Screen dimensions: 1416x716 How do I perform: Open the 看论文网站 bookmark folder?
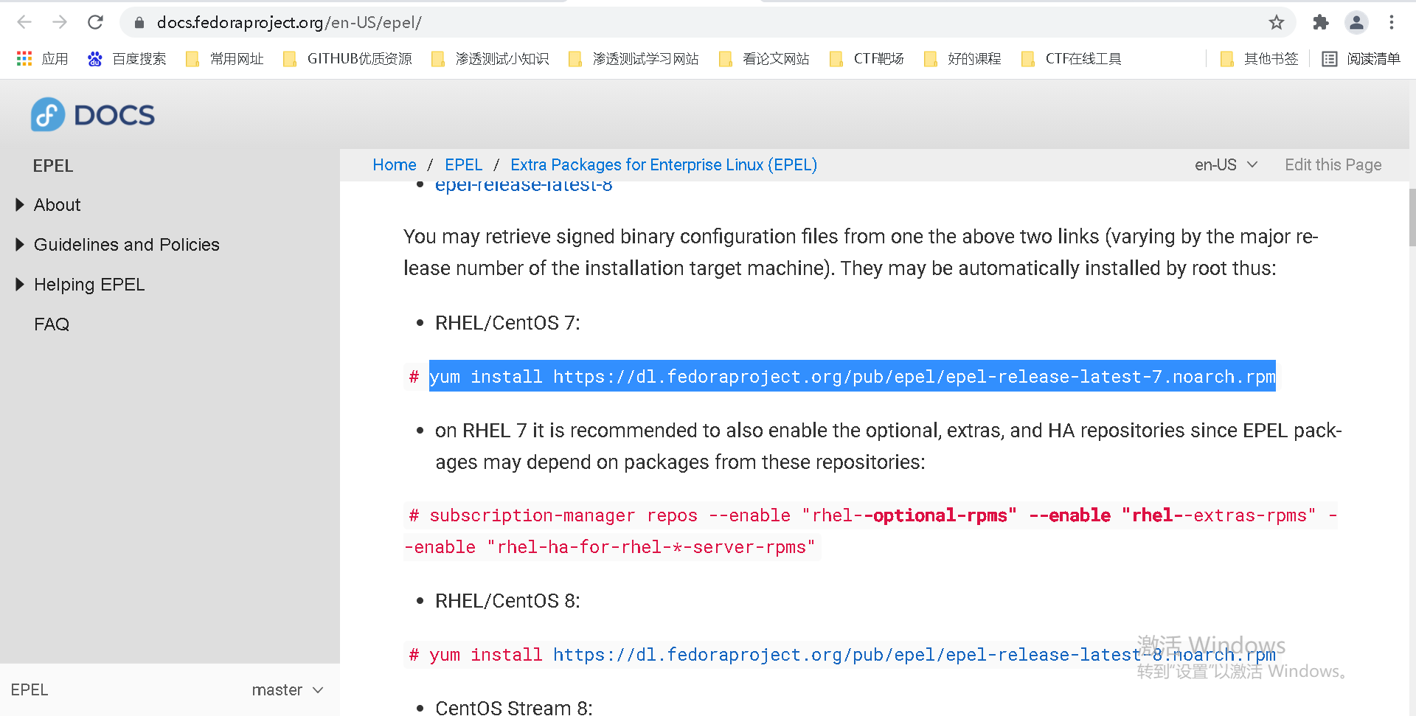[x=764, y=59]
